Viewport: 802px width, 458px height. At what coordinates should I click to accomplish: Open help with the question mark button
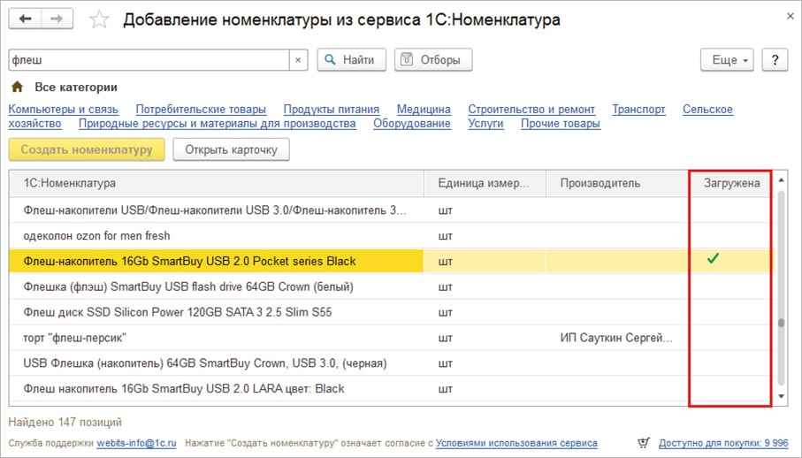(x=775, y=60)
